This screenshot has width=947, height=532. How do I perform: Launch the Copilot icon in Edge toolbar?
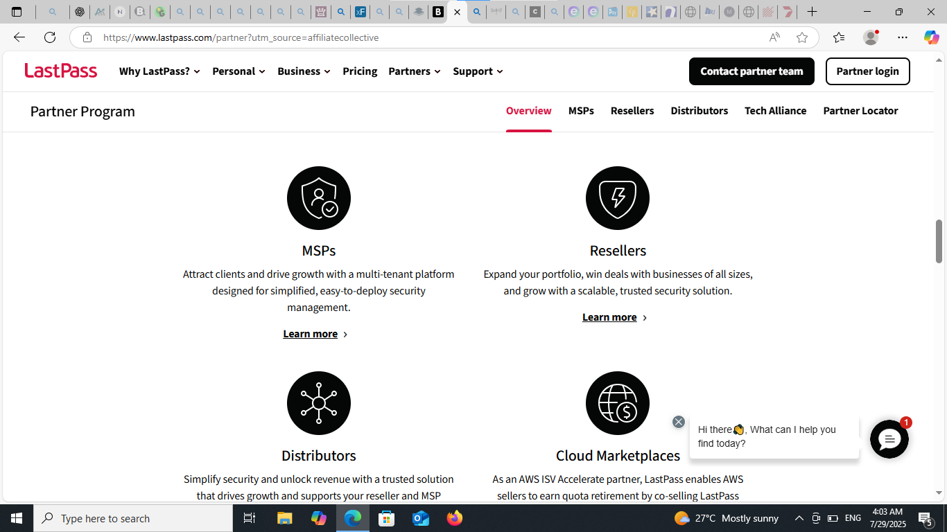(x=931, y=37)
